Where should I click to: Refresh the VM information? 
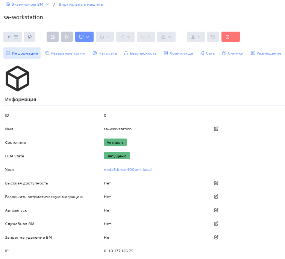(30, 37)
